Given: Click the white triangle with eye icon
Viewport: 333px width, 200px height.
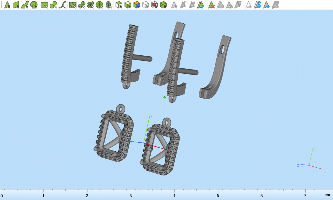Looking at the screenshot, I should [249, 5].
